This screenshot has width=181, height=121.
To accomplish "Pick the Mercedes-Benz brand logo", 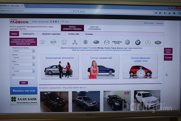I will pyautogui.click(x=148, y=42).
